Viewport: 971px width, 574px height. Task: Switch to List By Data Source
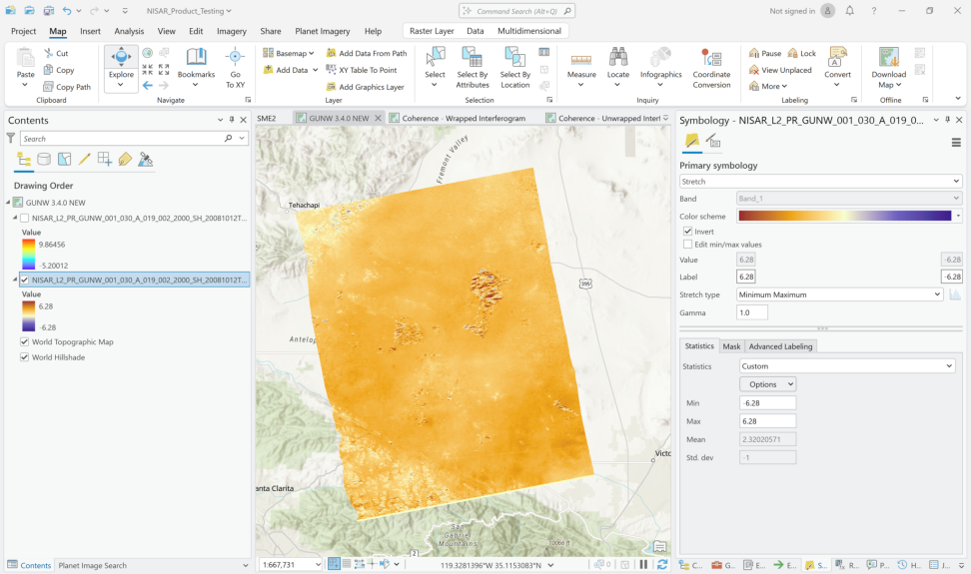(x=44, y=160)
